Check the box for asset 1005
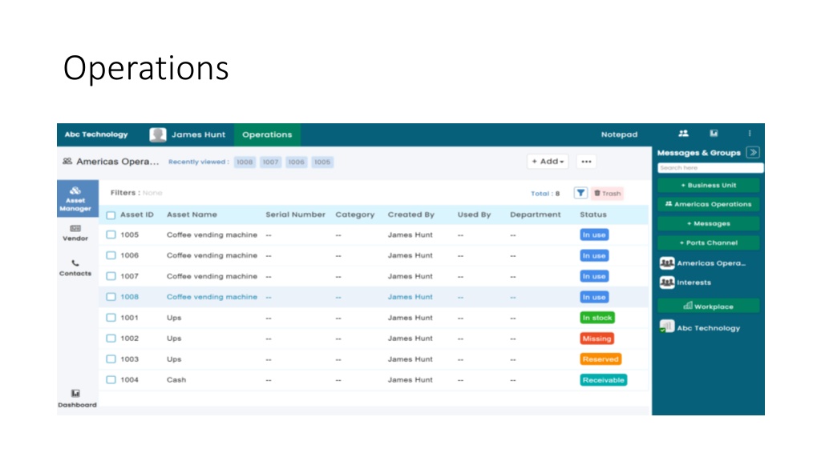The width and height of the screenshot is (821, 461). coord(111,235)
